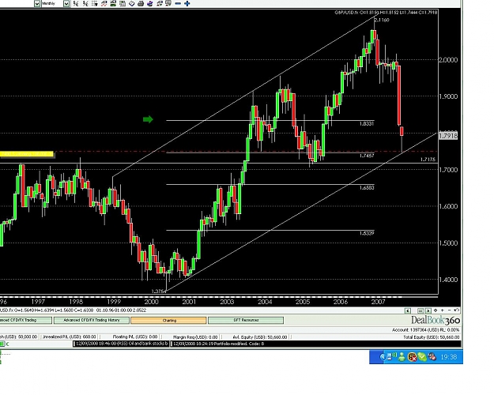494x395 pixels.
Task: Expand hidden tray icons with blue arrow
Action: 383,357
